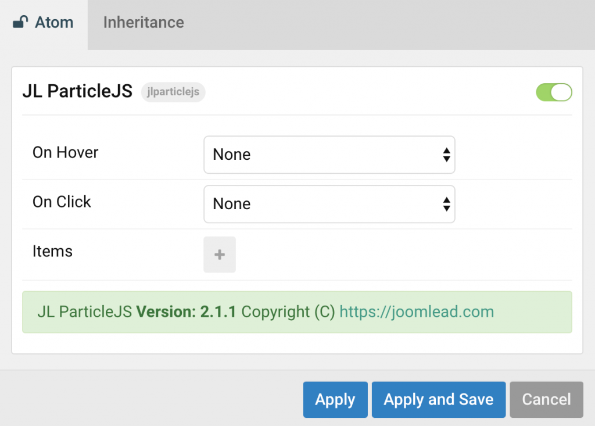Click the Items field label
595x426 pixels.
tap(52, 251)
